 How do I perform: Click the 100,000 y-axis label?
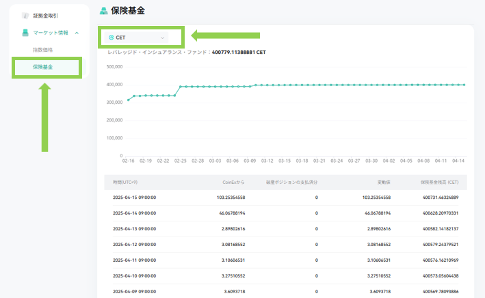click(x=114, y=138)
